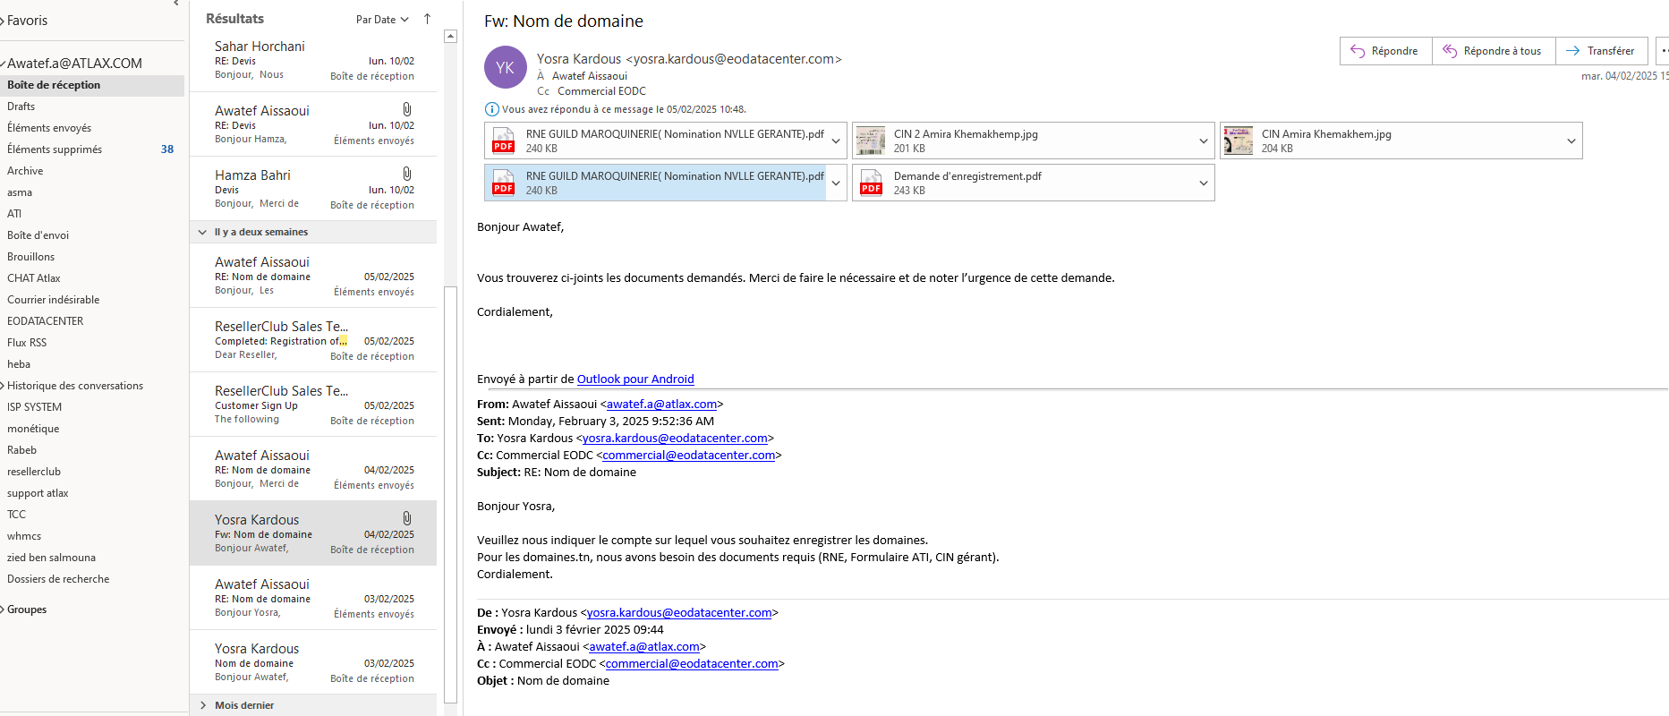Select the Courrier indésirable folder

[x=54, y=300]
